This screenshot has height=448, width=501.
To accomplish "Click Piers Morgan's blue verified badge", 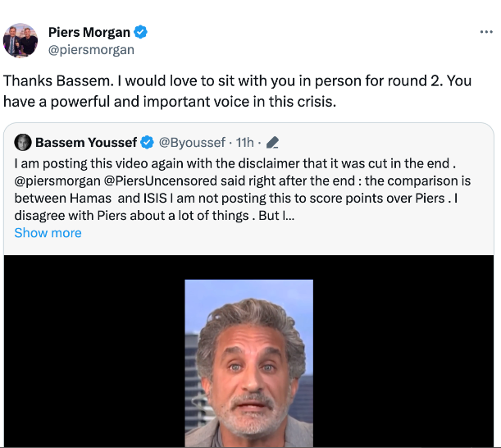I will click(x=141, y=33).
